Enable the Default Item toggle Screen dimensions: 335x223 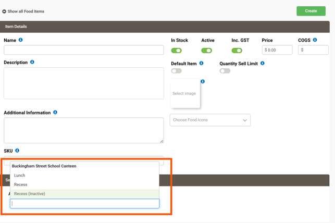pyautogui.click(x=177, y=71)
